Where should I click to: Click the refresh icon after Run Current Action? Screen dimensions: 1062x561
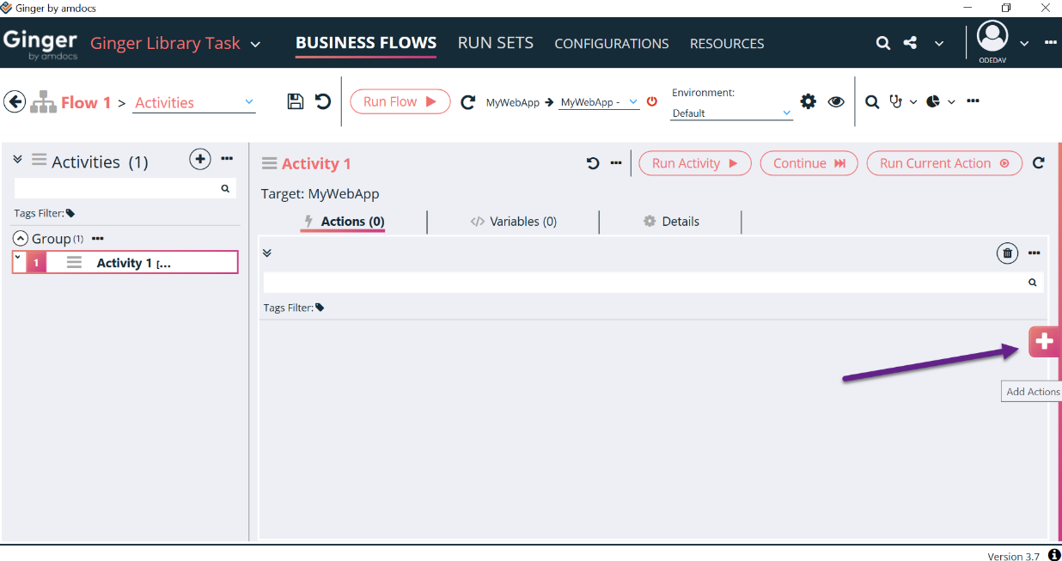[1039, 162]
